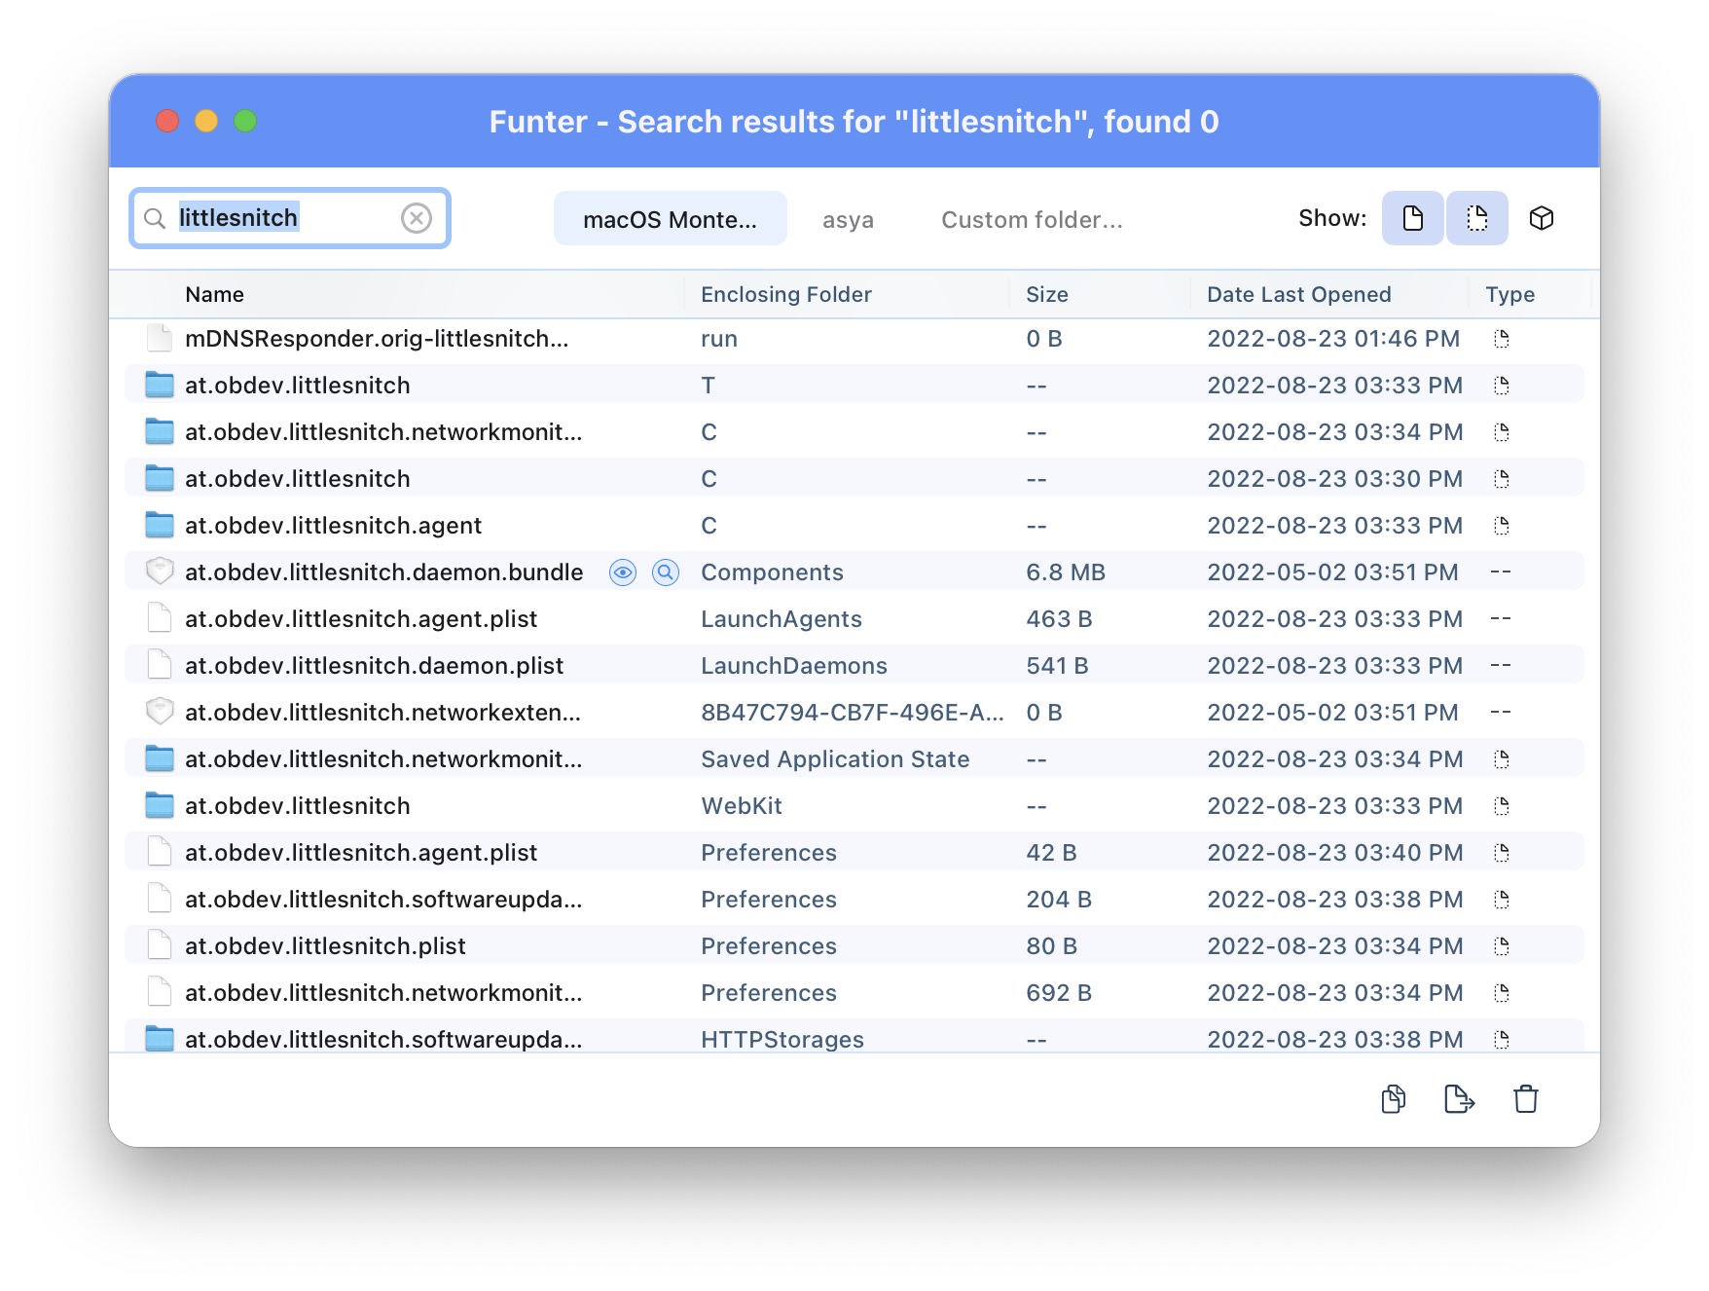Click 2022-08-23 01:46 PM date cell
Image resolution: width=1709 pixels, height=1291 pixels.
(x=1333, y=339)
